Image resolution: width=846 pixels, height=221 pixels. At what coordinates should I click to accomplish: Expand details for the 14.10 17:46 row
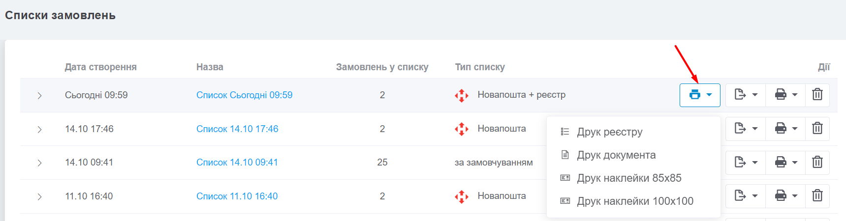point(39,129)
